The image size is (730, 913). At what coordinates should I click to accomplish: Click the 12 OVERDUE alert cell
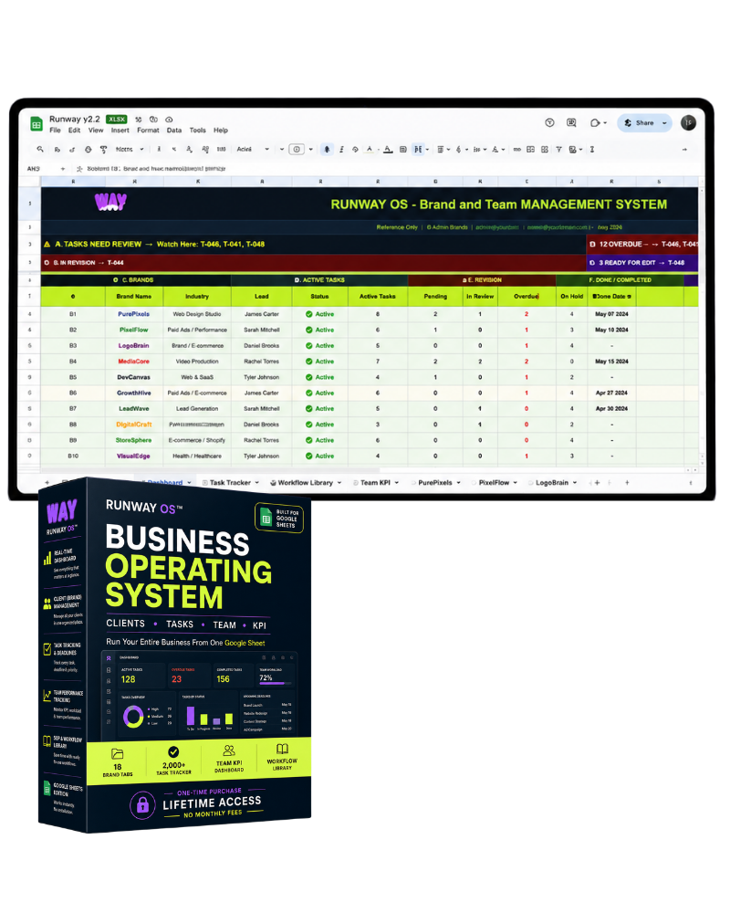(641, 244)
